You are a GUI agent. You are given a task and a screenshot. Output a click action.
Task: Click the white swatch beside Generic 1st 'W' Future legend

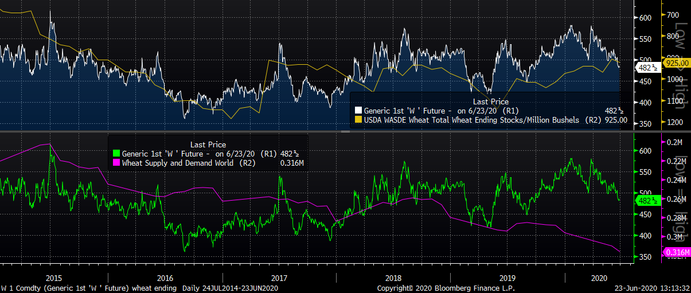[358, 111]
